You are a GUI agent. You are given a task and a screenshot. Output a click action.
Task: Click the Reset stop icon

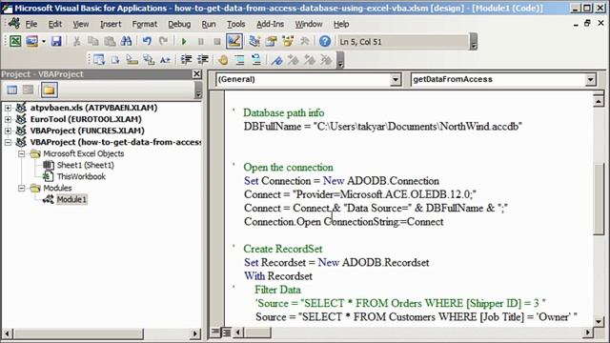[x=217, y=41]
